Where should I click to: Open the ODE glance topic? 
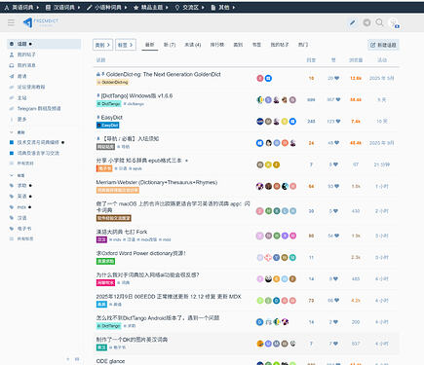click(110, 361)
